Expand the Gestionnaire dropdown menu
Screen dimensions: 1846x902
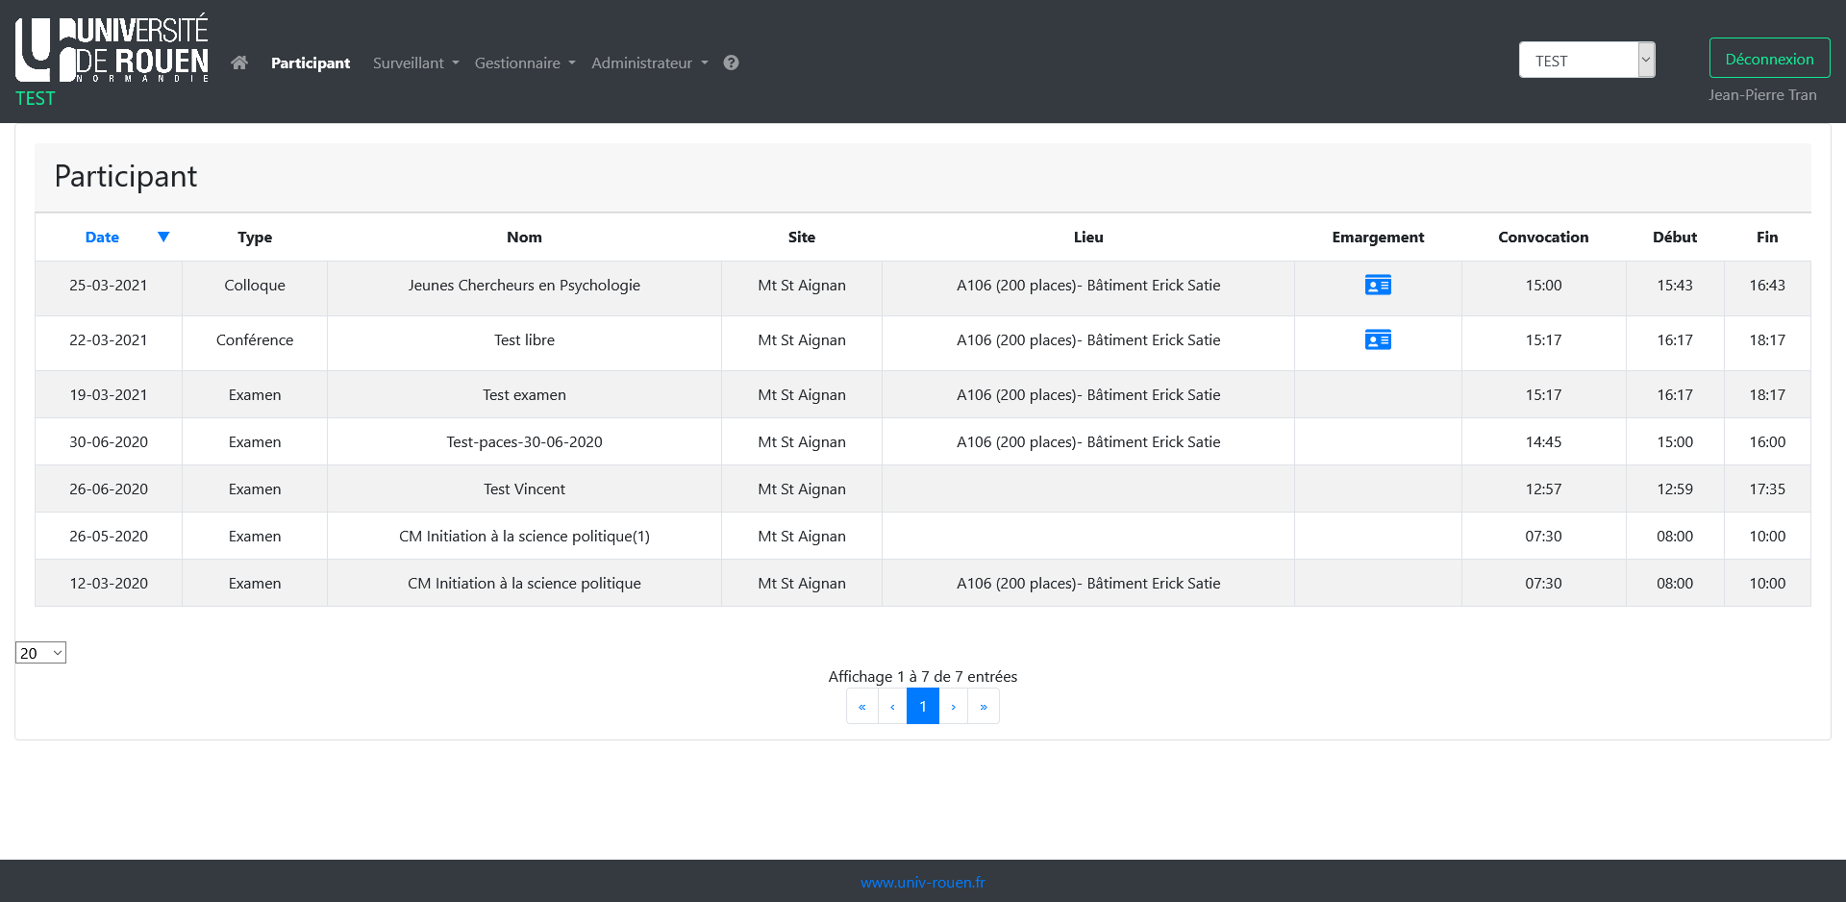[x=524, y=63]
